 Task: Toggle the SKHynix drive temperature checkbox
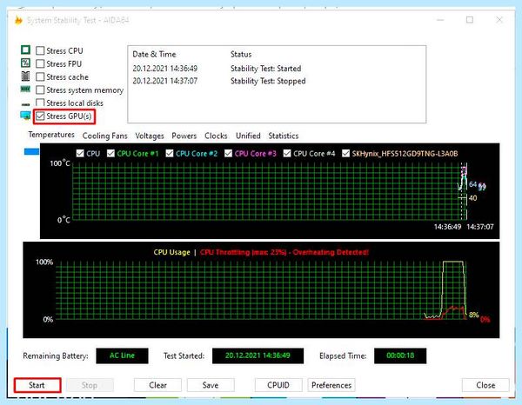tap(346, 153)
